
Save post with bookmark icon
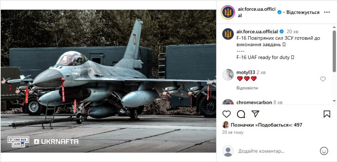tap(327, 114)
